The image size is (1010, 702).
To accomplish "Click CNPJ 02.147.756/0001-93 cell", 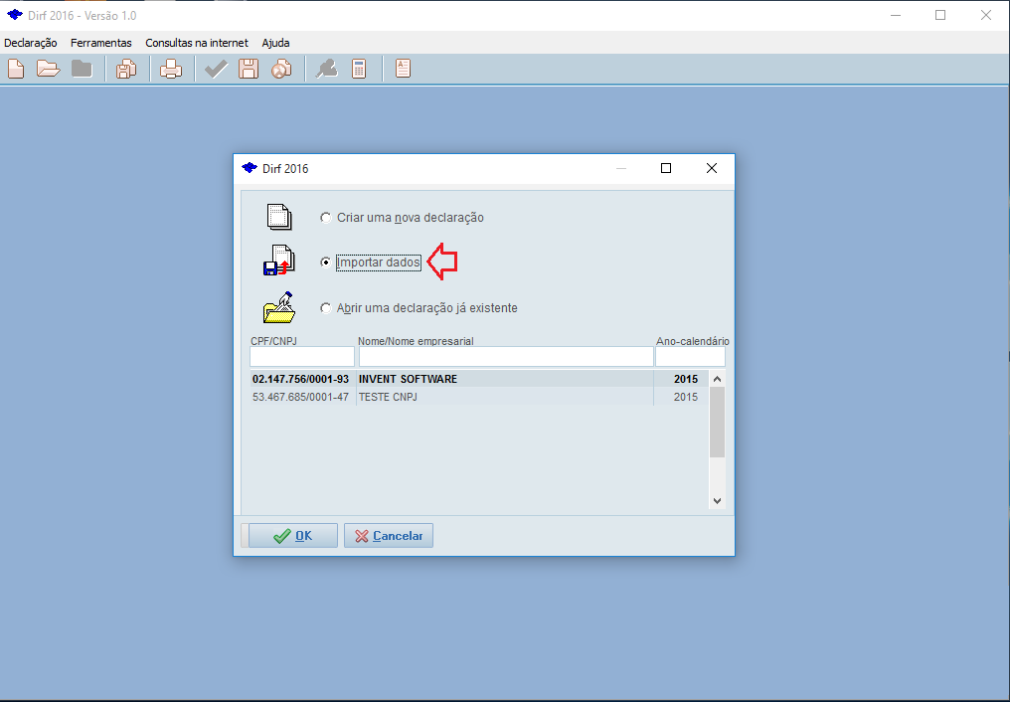I will coord(301,379).
